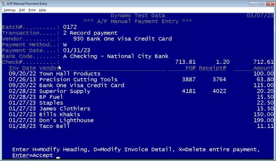Viewport: 276px width, 161px height.
Task: Click the date 03/07/23 in the header
Action: click(x=260, y=16)
